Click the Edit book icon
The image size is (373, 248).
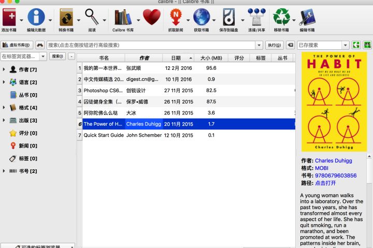tap(307, 17)
